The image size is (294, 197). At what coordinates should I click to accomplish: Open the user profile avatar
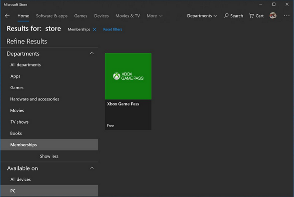(x=273, y=16)
